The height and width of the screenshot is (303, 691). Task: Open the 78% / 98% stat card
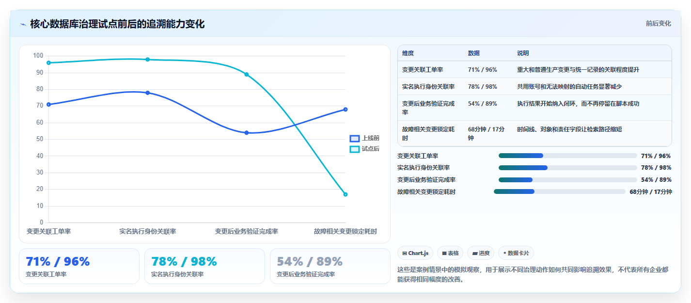[x=204, y=266]
